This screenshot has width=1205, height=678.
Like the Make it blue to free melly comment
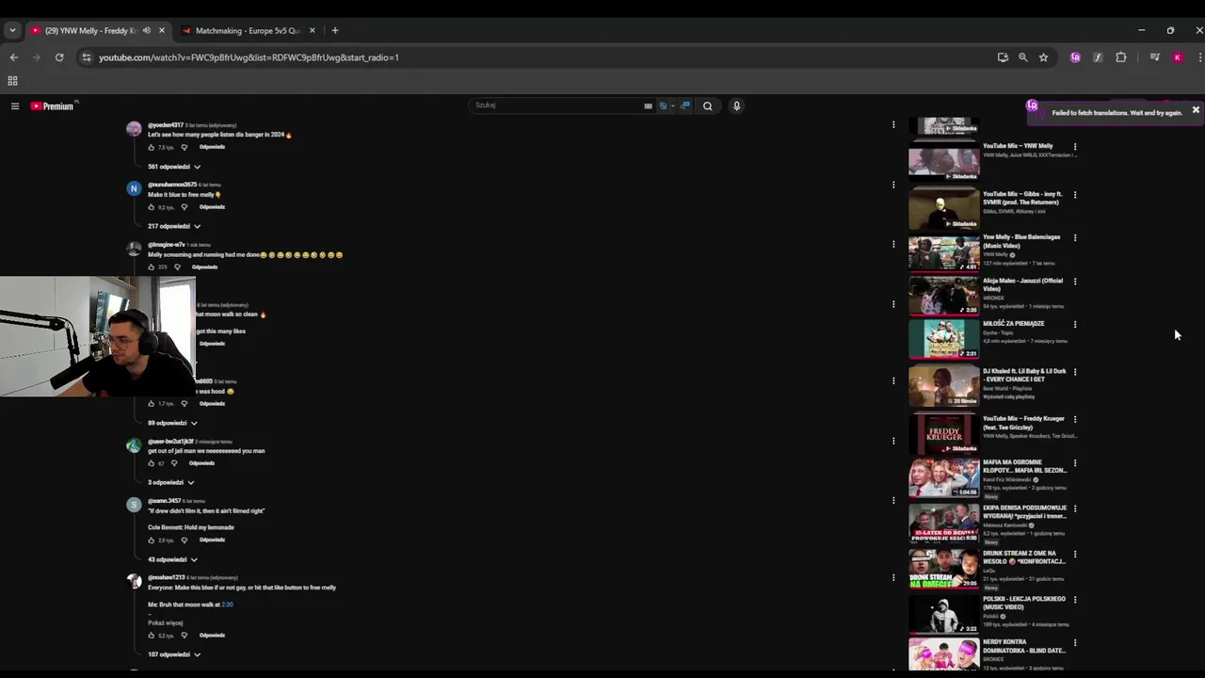coord(152,207)
